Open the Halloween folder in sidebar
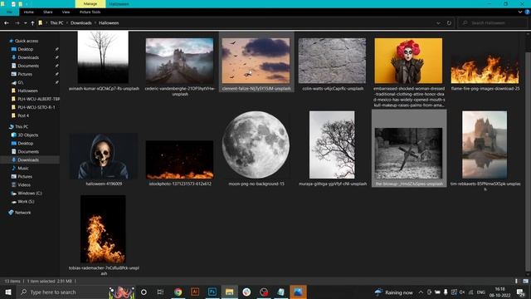531x299 pixels. pyautogui.click(x=27, y=91)
